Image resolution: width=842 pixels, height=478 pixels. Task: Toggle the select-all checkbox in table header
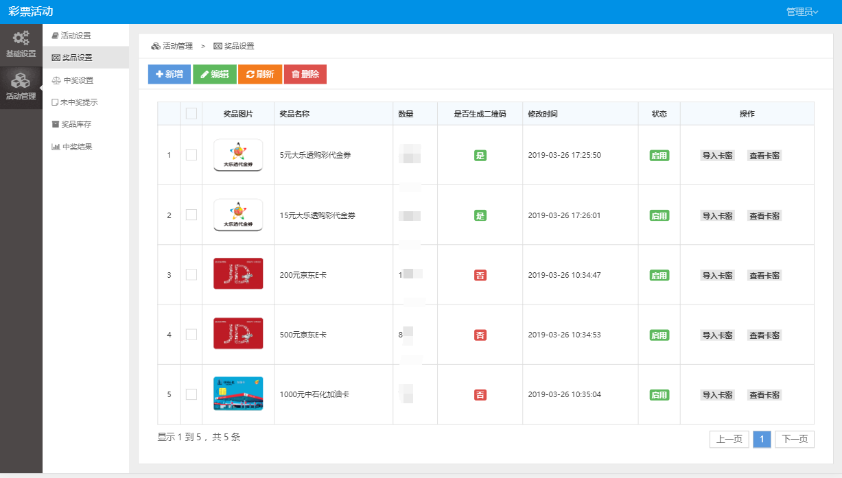(191, 114)
